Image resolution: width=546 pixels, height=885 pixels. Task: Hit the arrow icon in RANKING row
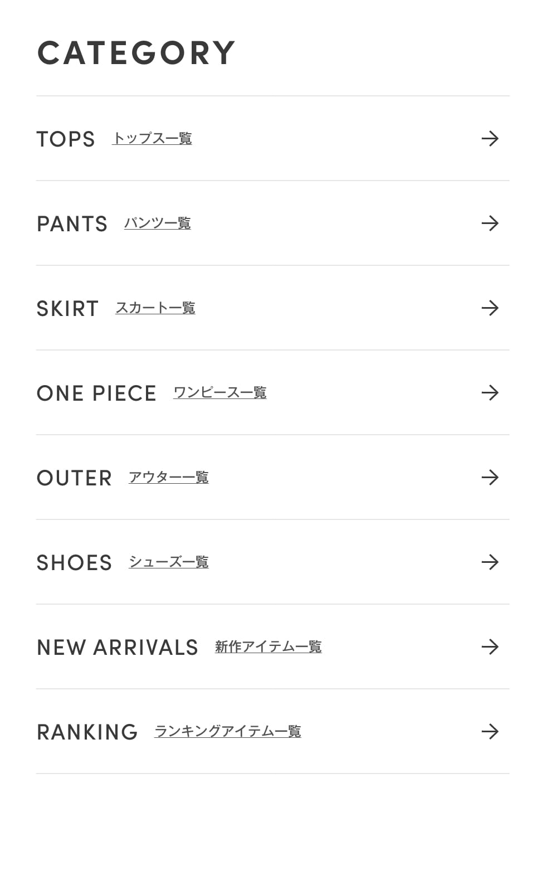point(490,732)
